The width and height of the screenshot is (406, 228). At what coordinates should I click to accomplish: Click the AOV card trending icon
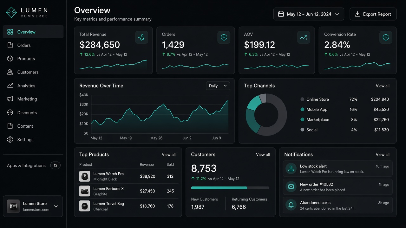tap(304, 37)
